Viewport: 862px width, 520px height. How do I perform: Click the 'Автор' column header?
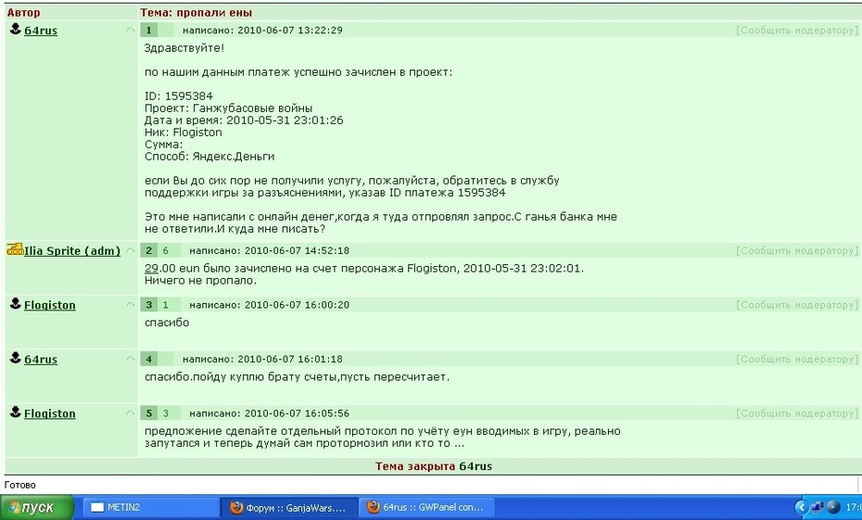(x=23, y=13)
